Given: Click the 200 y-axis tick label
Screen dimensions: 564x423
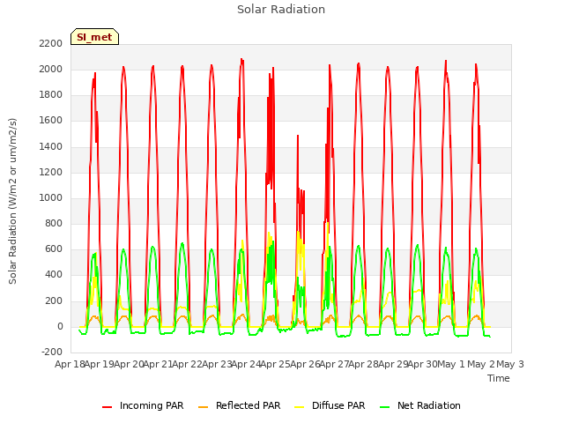Looking at the screenshot, I should pos(54,301).
